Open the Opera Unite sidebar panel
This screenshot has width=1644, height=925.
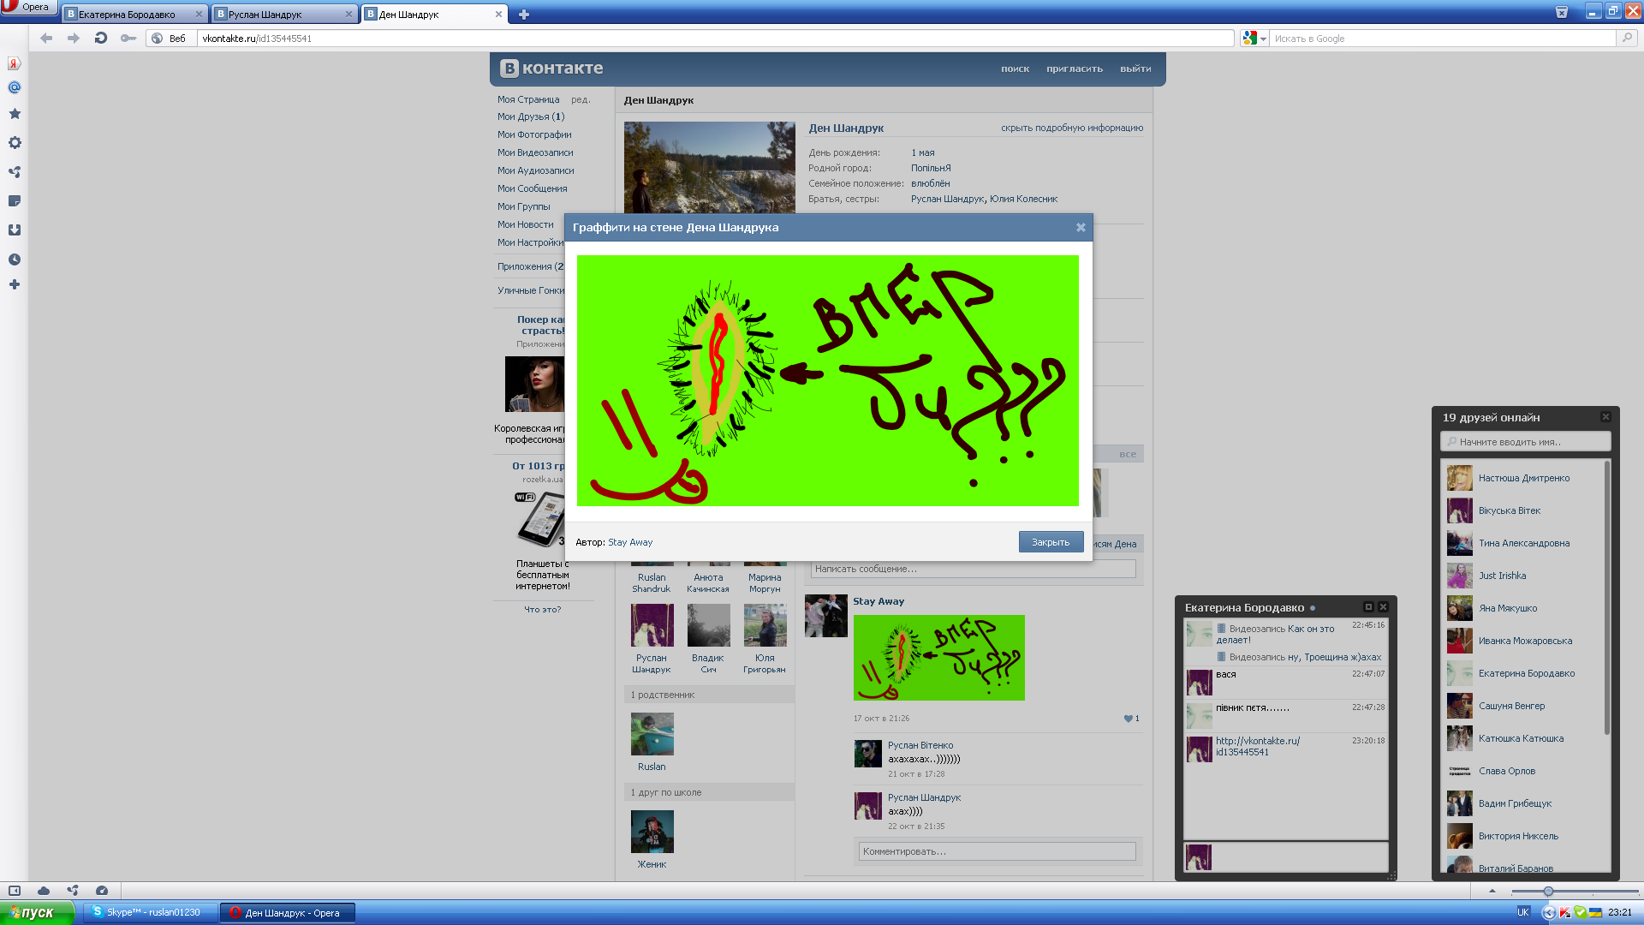tap(14, 172)
